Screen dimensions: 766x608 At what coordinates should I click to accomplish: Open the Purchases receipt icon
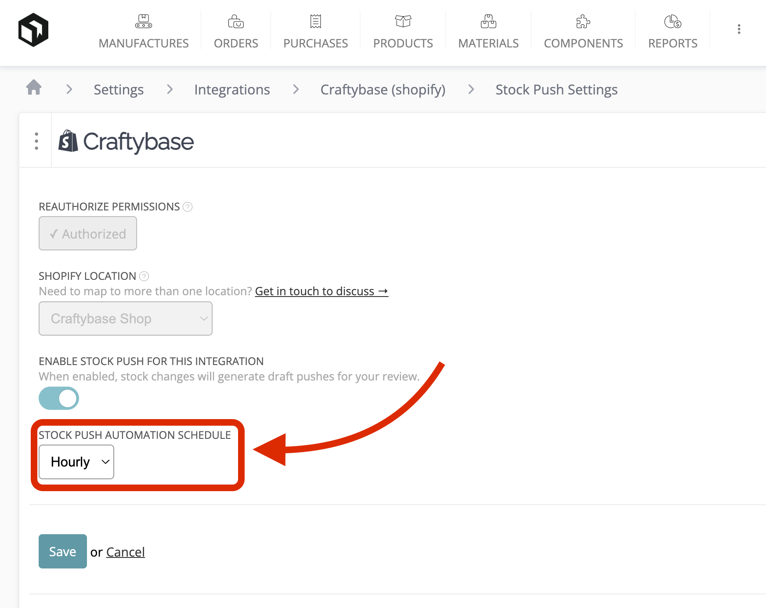tap(315, 21)
